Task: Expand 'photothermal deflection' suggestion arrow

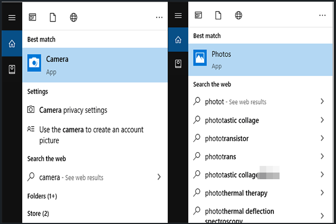Action: point(322,216)
